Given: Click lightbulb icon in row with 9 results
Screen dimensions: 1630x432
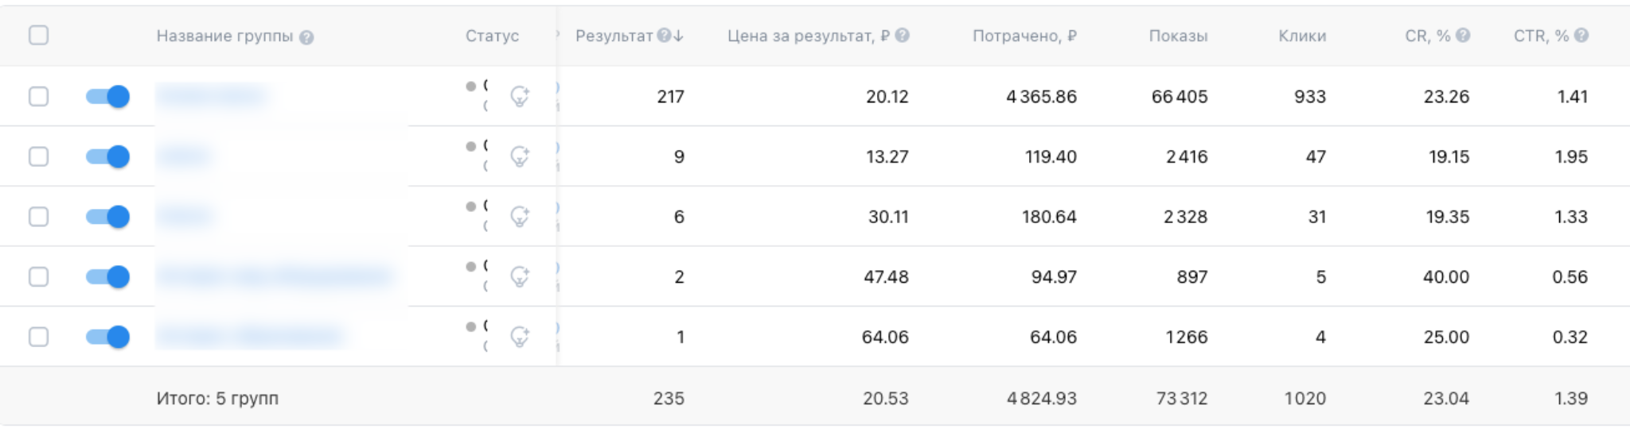Looking at the screenshot, I should pyautogui.click(x=520, y=156).
